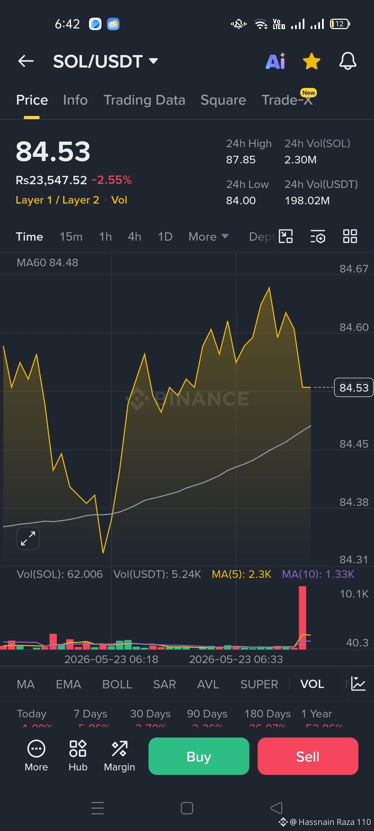374x831 pixels.
Task: Tap the 1 Year performance label
Action: [317, 714]
